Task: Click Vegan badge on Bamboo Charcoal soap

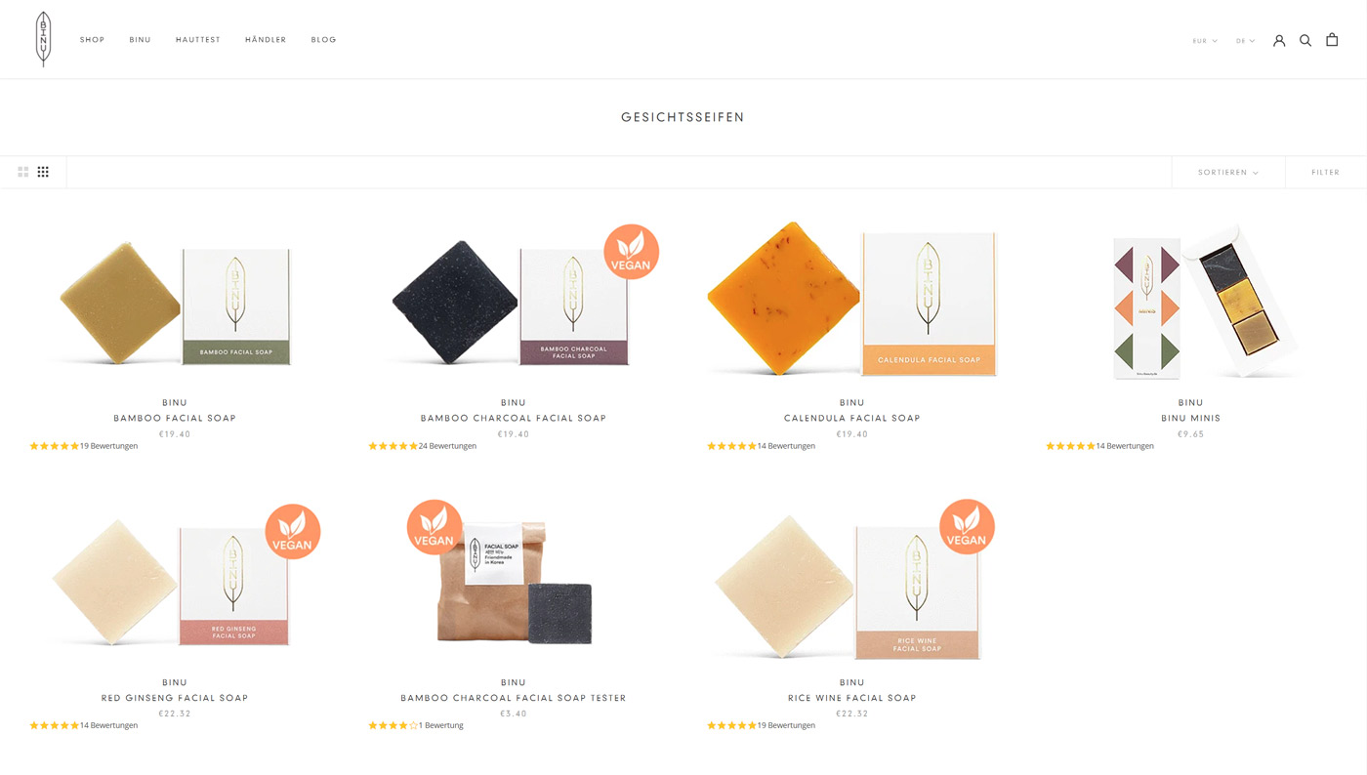Action: tap(631, 252)
